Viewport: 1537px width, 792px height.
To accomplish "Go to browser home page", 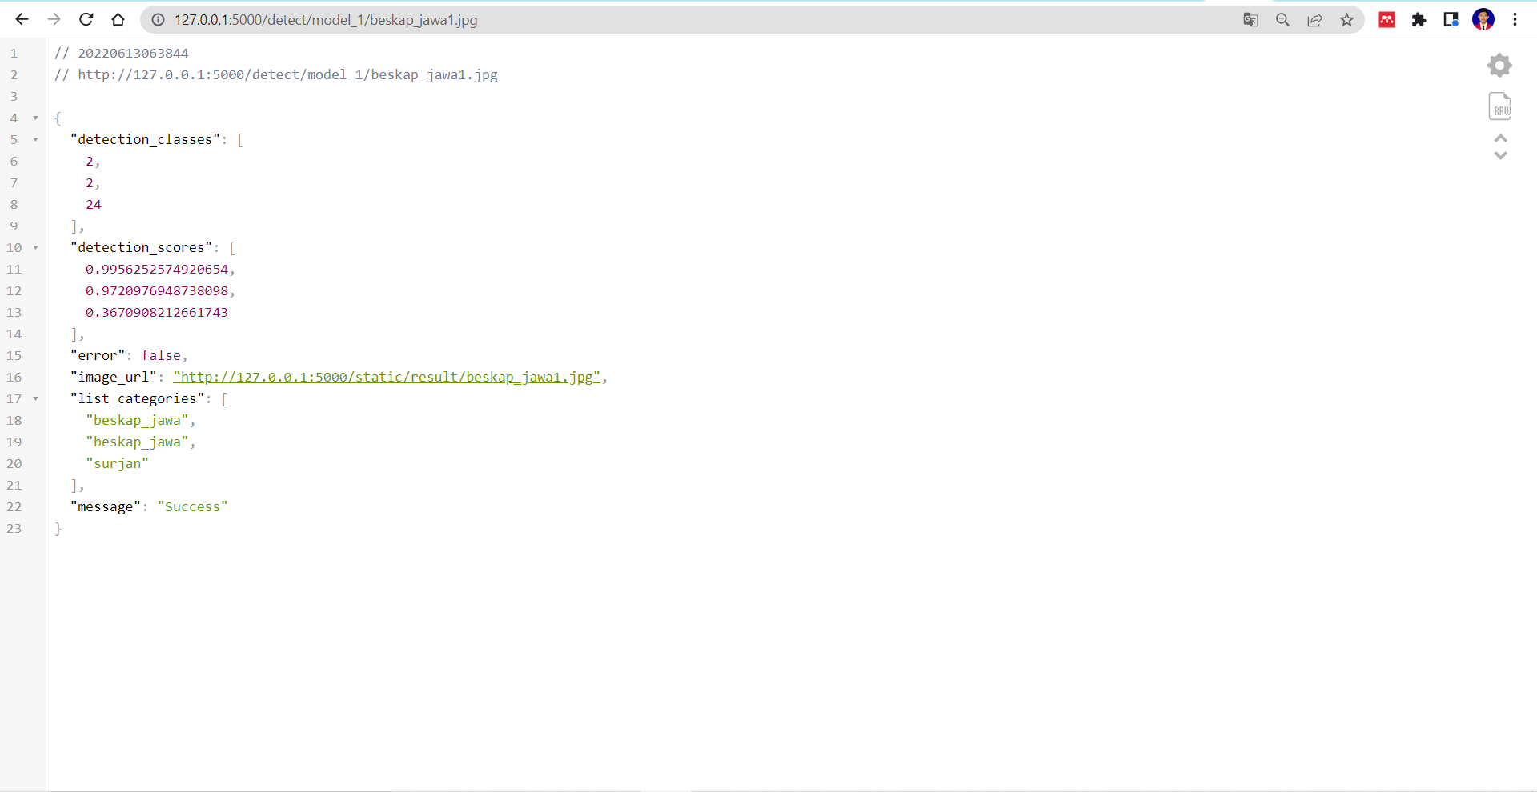I will pyautogui.click(x=118, y=19).
